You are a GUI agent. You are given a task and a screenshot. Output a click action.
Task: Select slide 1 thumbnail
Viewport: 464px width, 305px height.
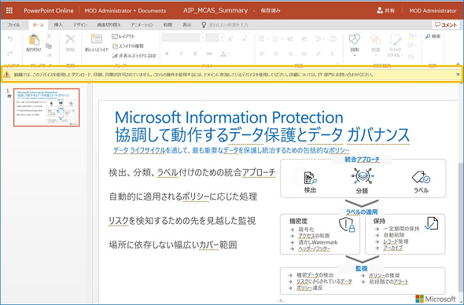tap(46, 107)
